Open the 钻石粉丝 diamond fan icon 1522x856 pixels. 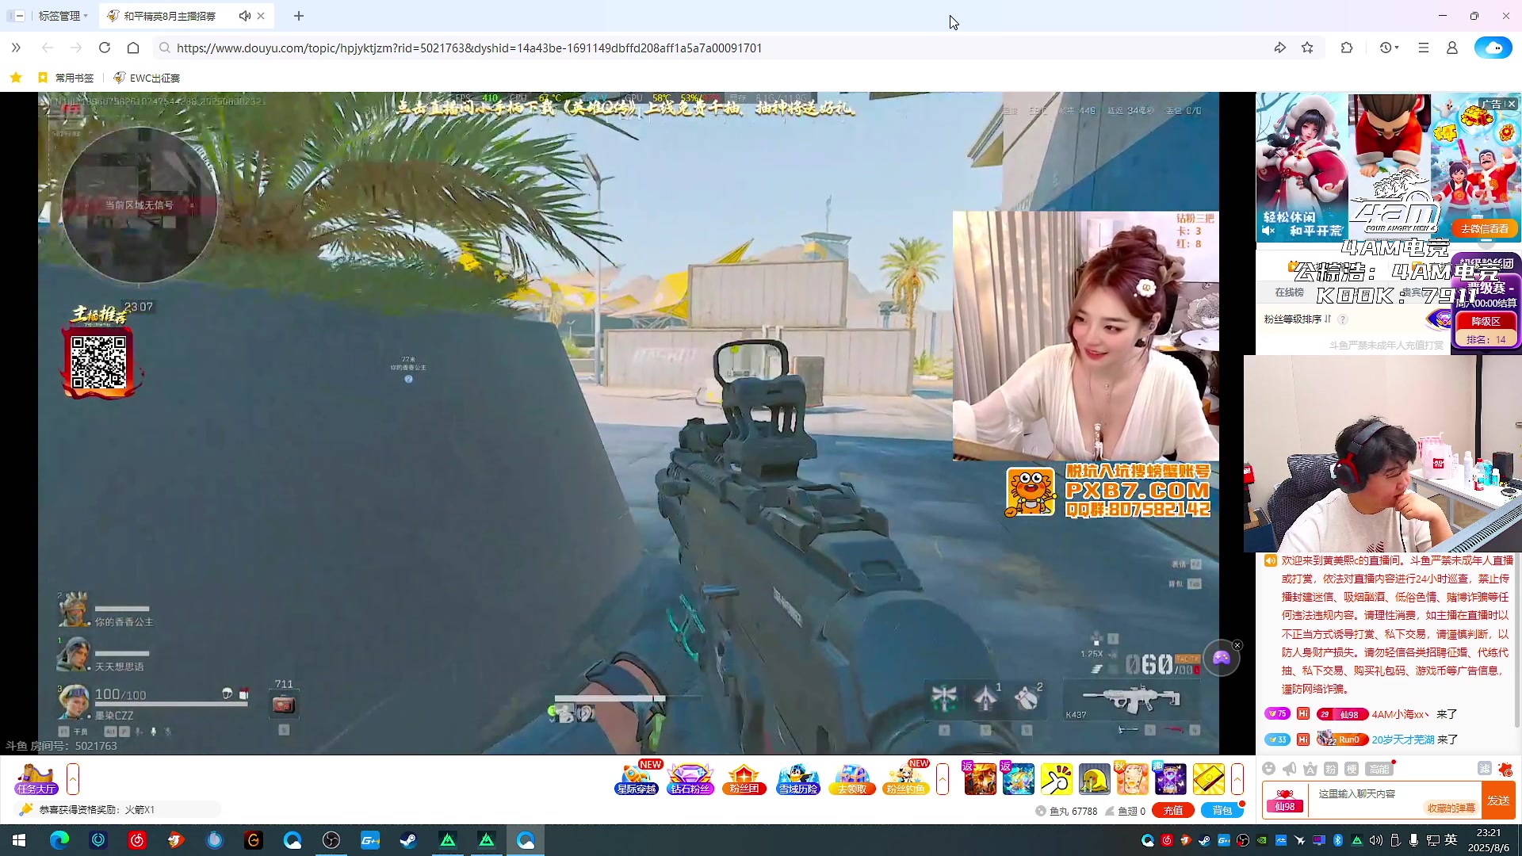pyautogui.click(x=690, y=778)
